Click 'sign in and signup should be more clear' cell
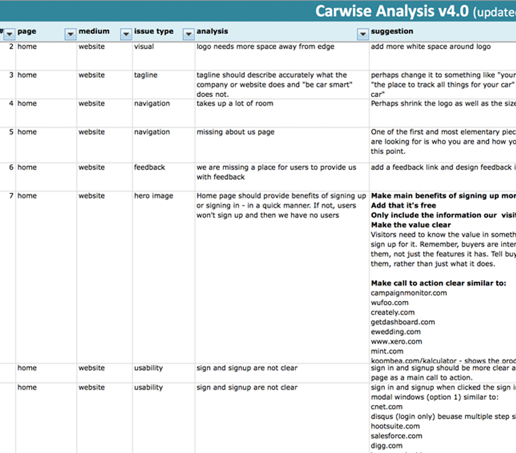 tap(443, 373)
